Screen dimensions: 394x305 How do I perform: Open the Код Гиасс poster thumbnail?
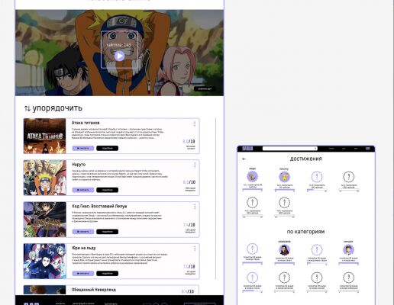[44, 220]
